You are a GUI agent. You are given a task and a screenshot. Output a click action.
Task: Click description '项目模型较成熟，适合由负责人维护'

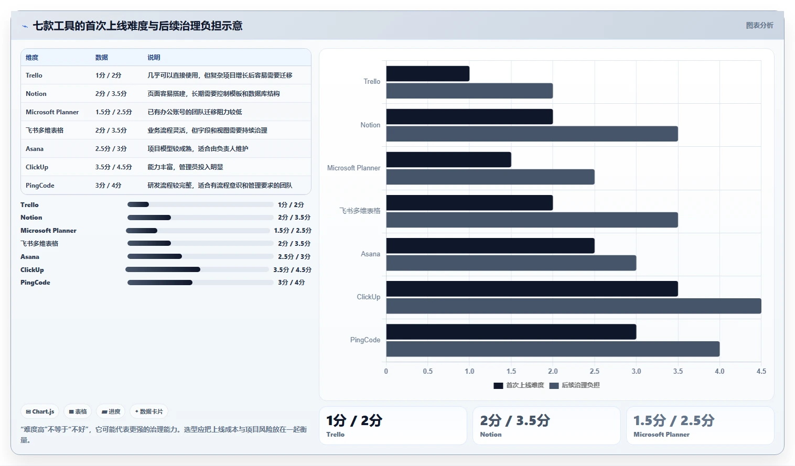(x=198, y=149)
